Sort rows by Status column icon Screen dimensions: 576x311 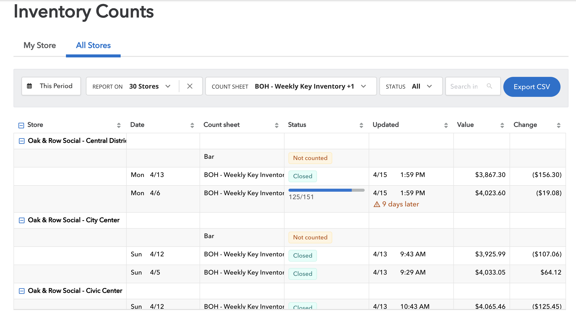click(x=361, y=125)
